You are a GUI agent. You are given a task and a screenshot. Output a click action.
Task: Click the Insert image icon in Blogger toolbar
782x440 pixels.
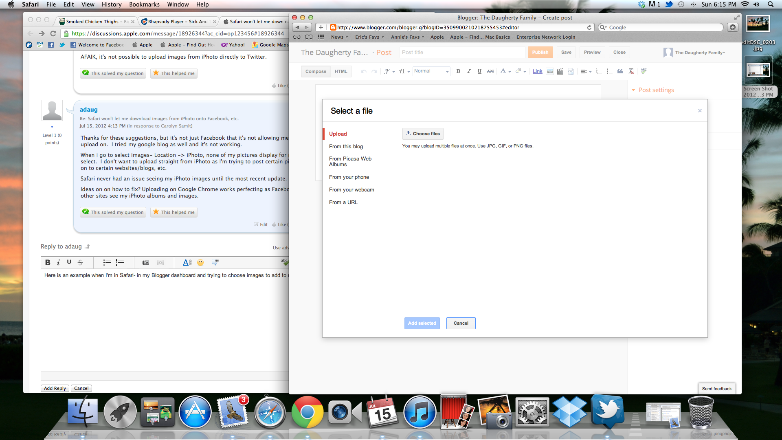click(x=549, y=71)
